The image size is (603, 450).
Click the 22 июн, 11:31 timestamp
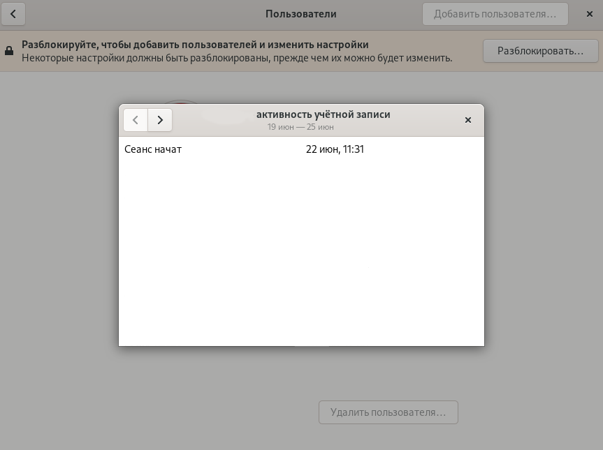[x=335, y=149]
